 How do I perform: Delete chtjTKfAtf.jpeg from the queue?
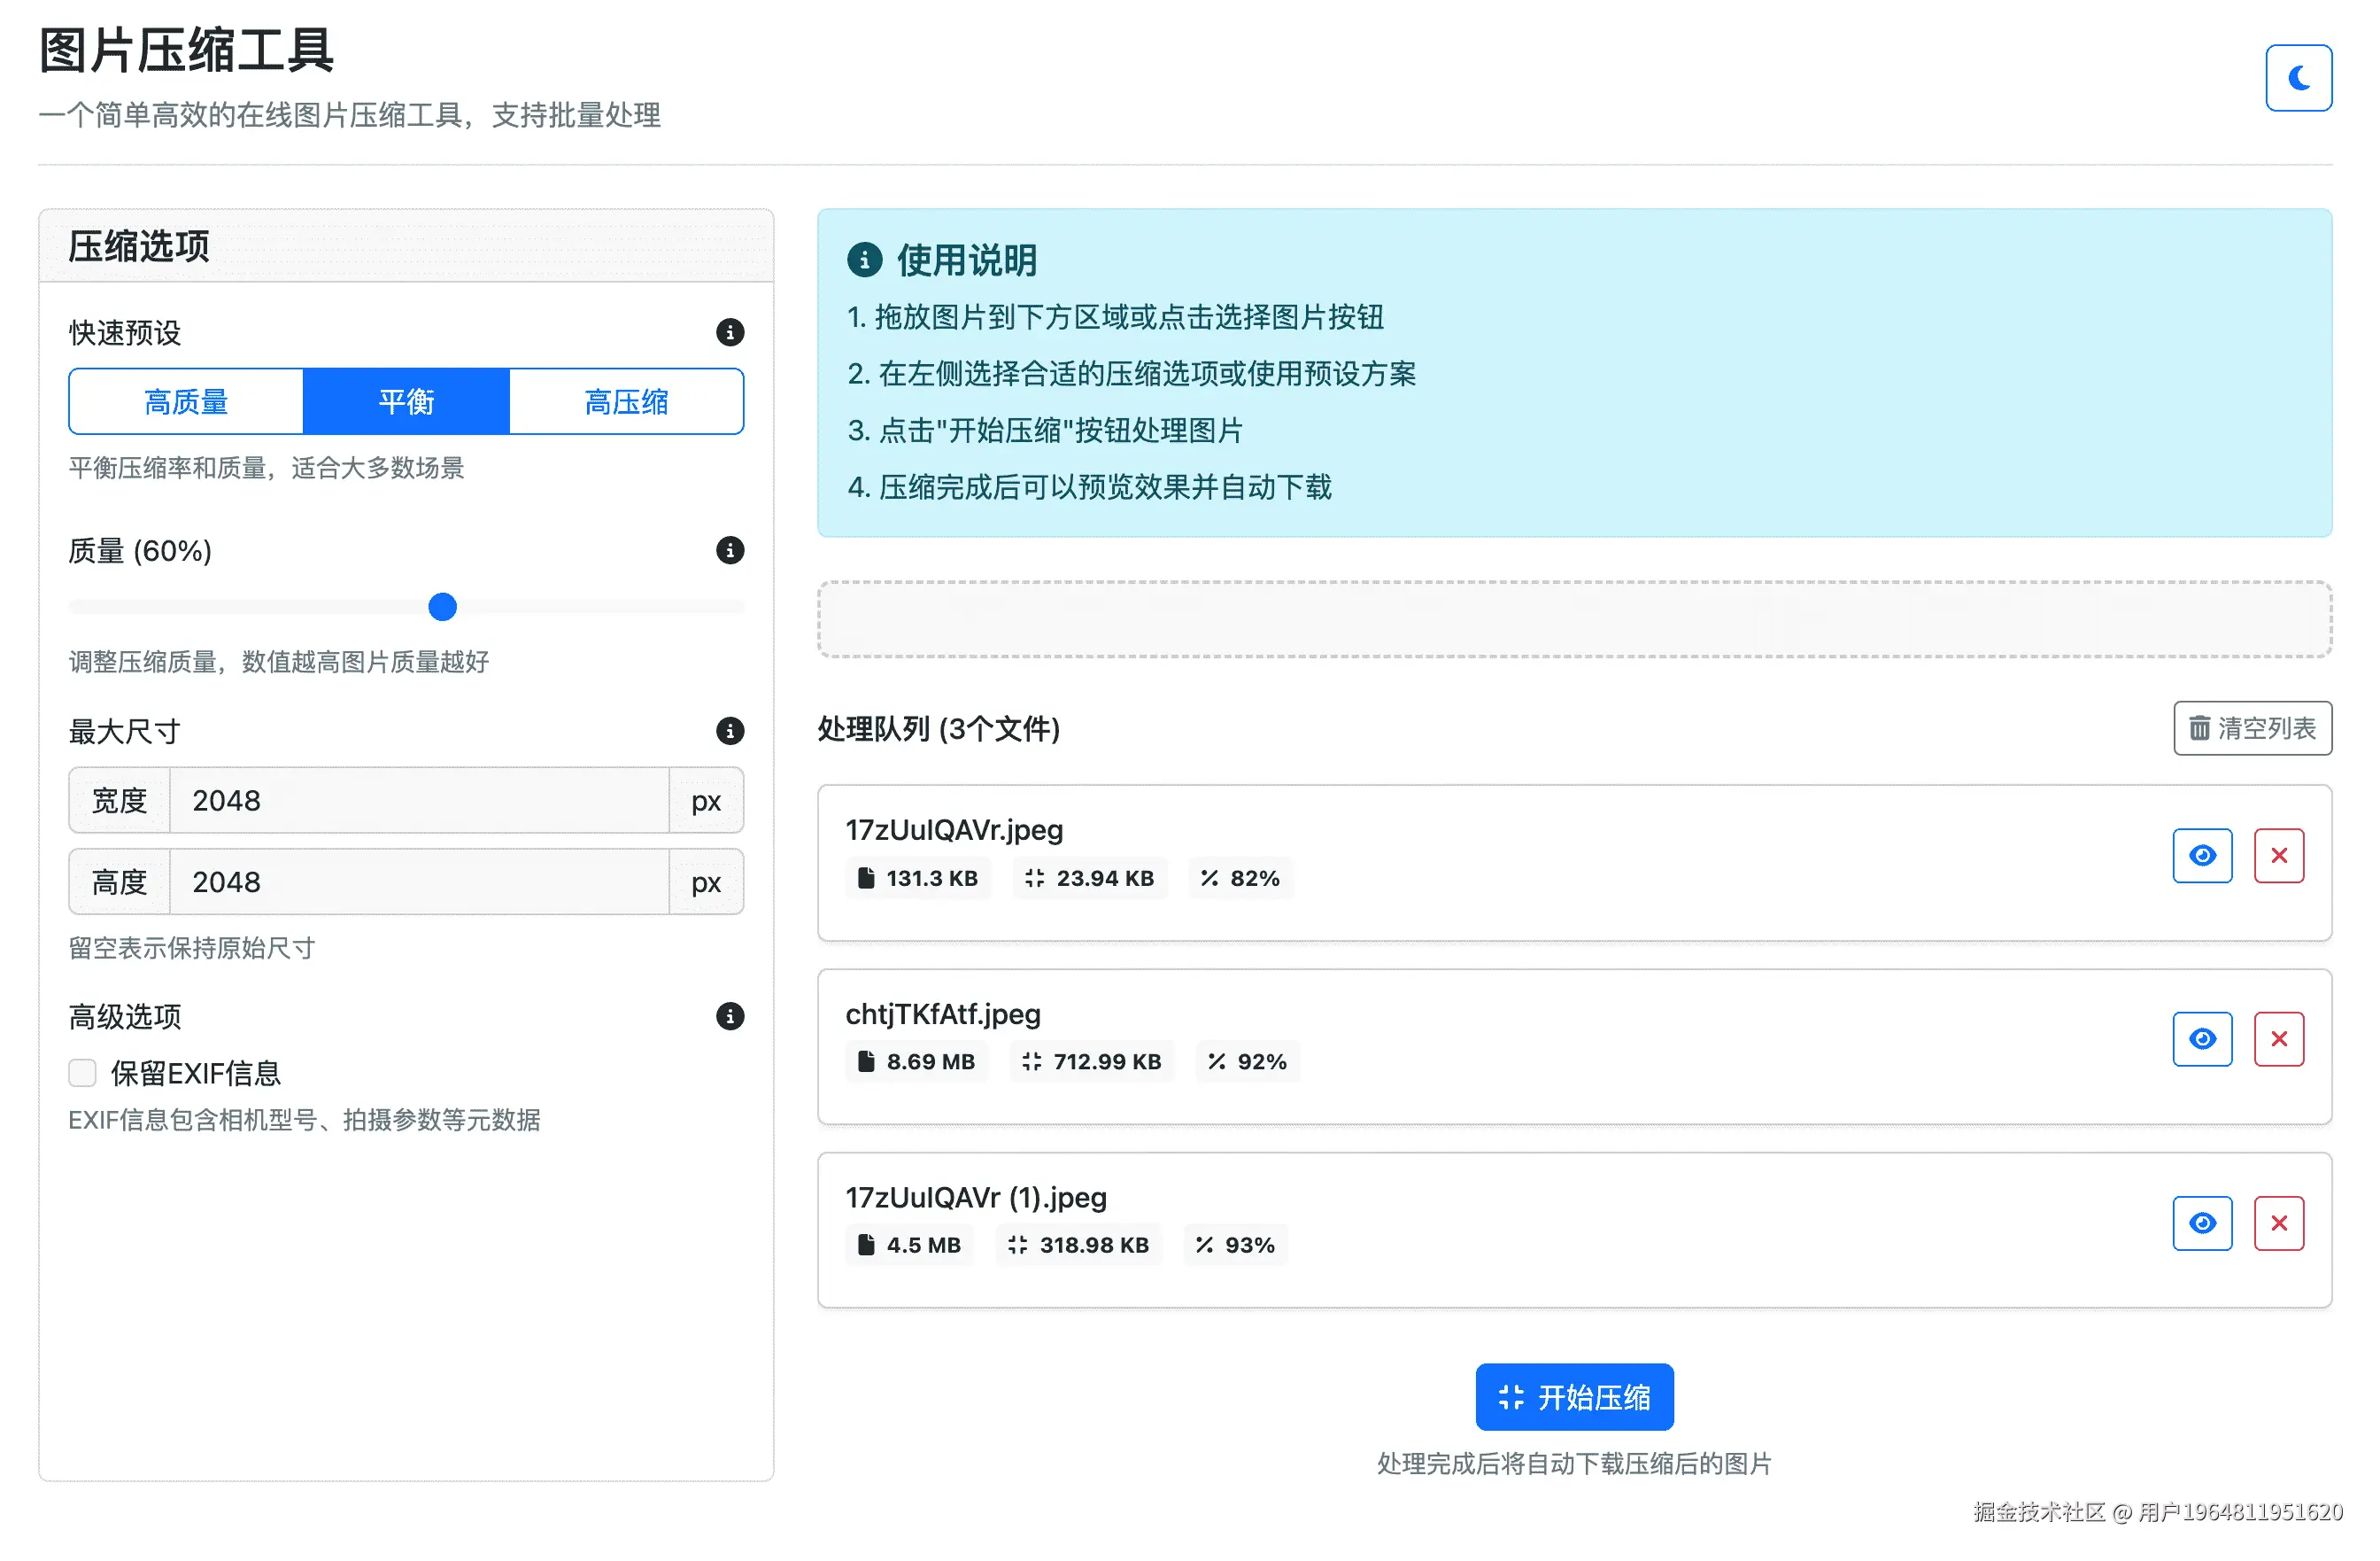click(x=2278, y=1040)
